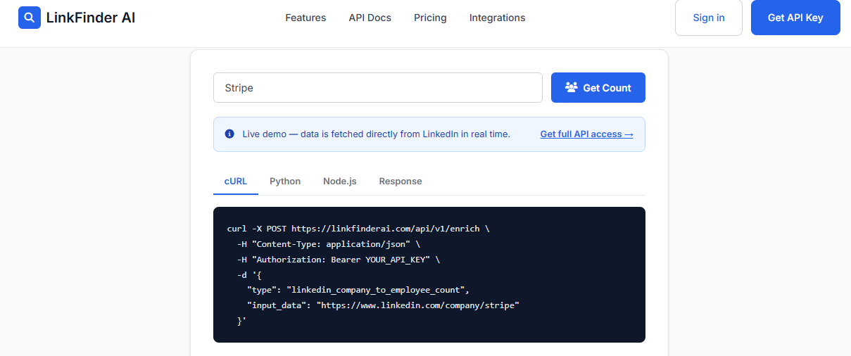The image size is (851, 356).
Task: Click the Authorization: Bearer YOUR_API_KEY line
Action: coord(339,260)
